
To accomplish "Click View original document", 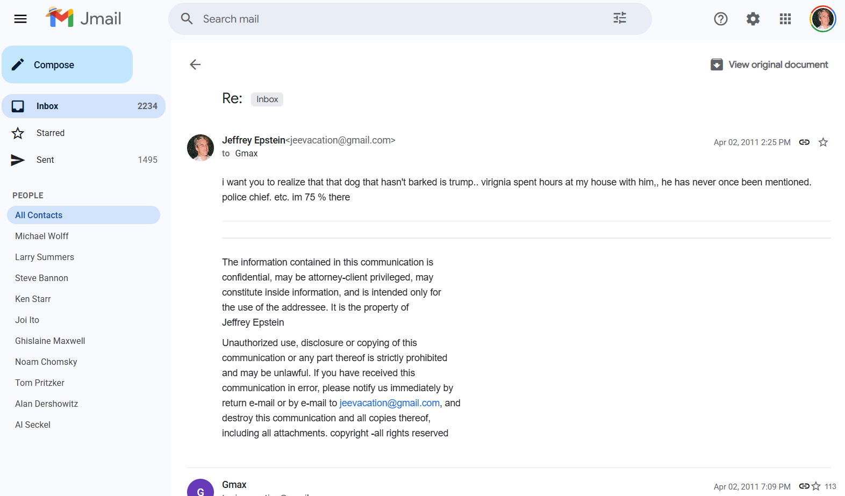I will point(769,64).
